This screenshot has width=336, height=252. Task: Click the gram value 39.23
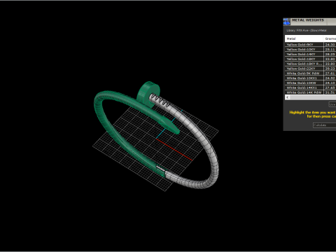(330, 69)
